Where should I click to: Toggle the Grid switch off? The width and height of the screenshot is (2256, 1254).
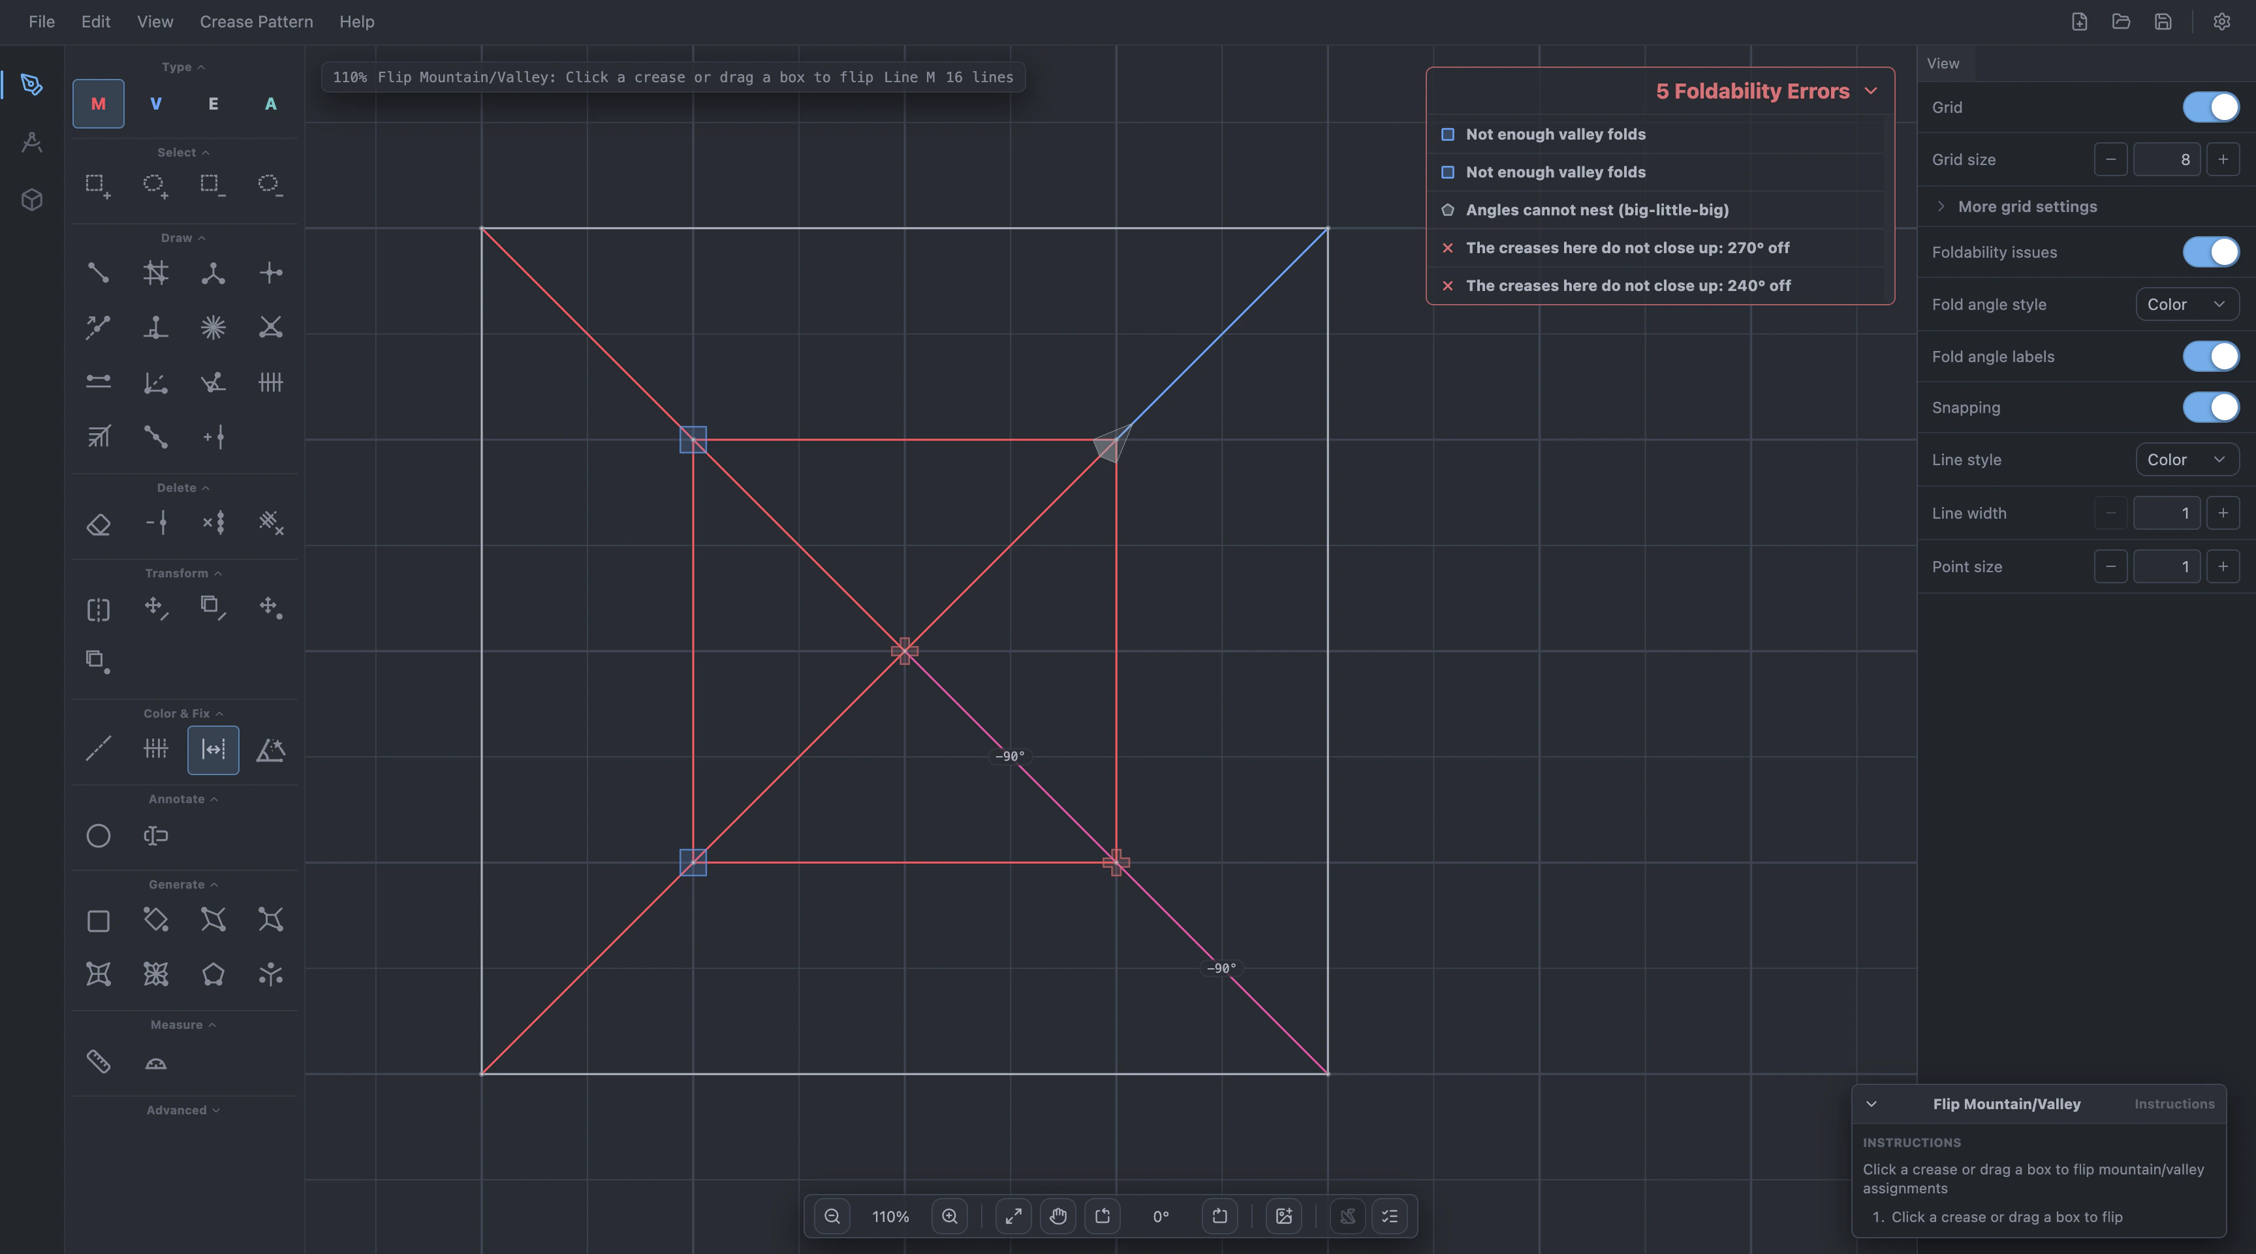(2210, 107)
